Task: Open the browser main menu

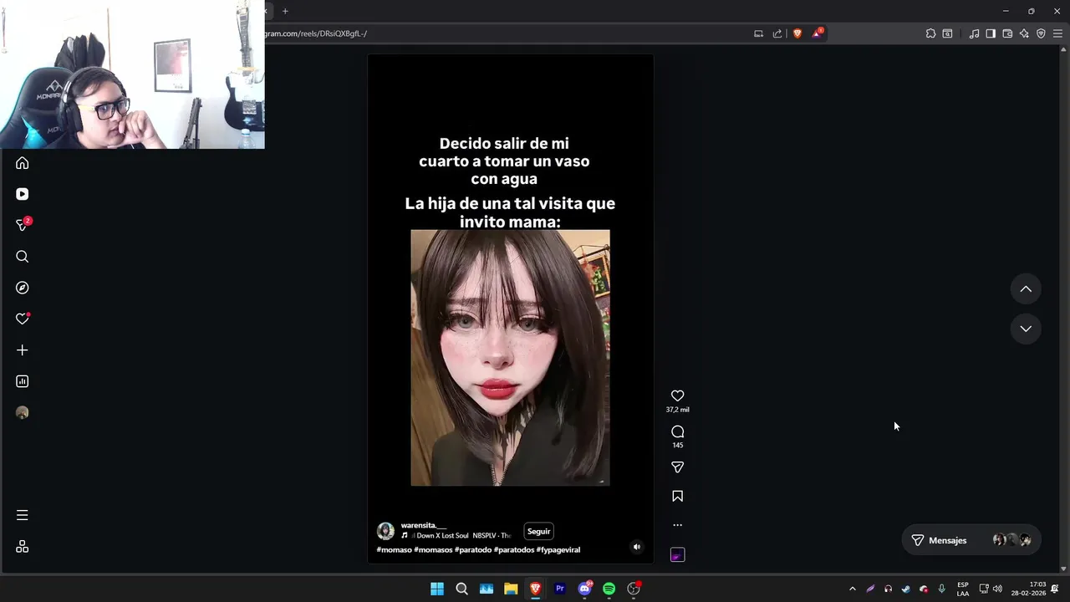Action: coord(1057,33)
